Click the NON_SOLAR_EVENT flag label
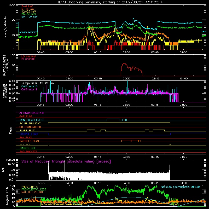209x209 pixels. point(32,120)
